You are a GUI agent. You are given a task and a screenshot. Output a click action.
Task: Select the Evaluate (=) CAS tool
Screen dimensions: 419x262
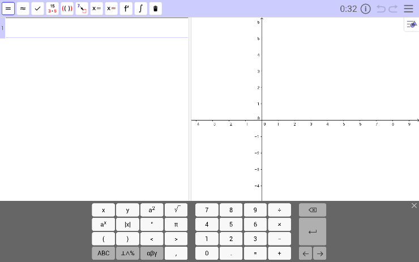8,8
